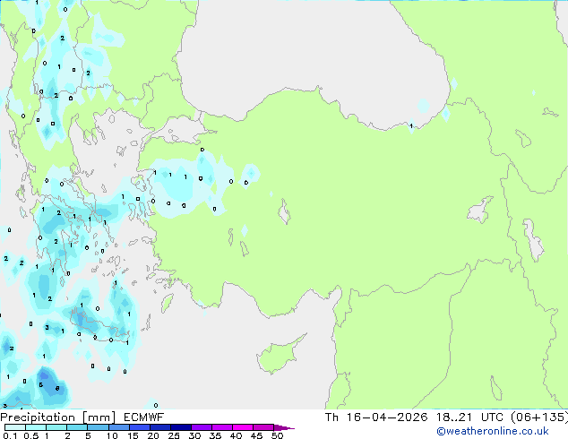
Task: Click the above-50 mm legend arrow tip
Action: coord(284,427)
